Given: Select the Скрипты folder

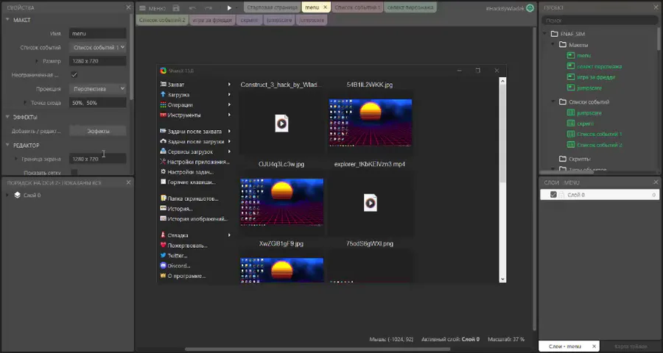Looking at the screenshot, I should click(575, 159).
